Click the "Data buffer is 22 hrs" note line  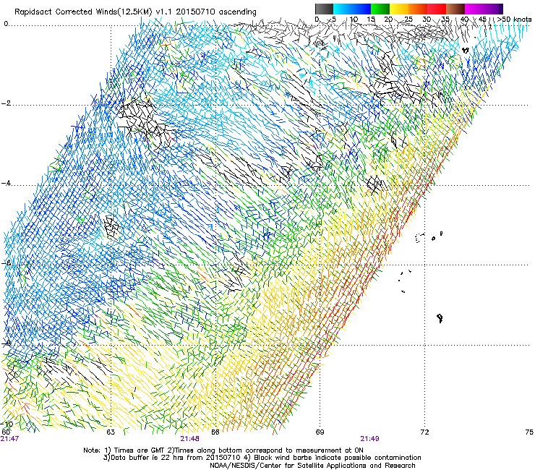262,458
